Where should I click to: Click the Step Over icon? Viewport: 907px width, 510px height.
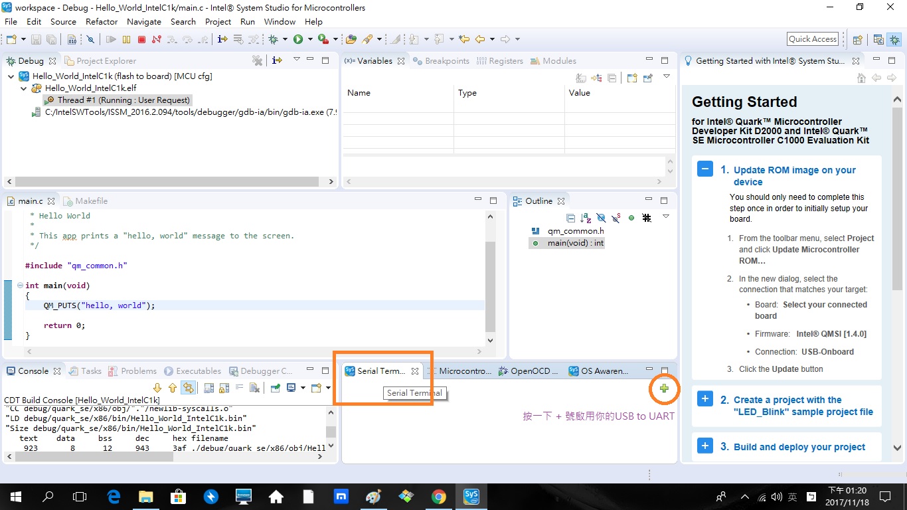point(188,39)
